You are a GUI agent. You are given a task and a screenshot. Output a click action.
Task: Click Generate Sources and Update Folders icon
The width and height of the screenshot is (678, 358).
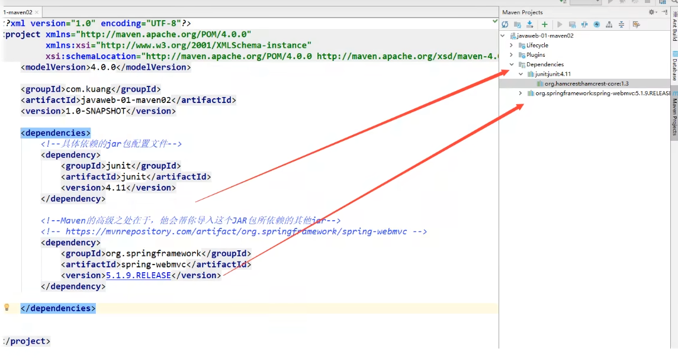pos(517,25)
